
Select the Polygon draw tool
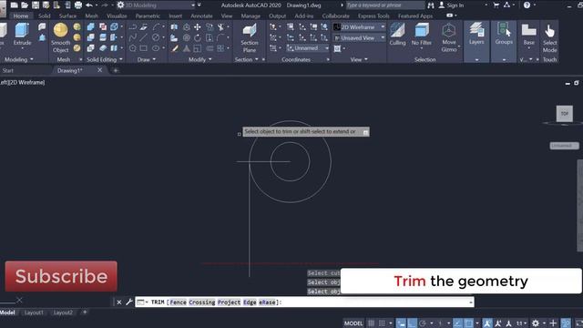click(x=132, y=48)
